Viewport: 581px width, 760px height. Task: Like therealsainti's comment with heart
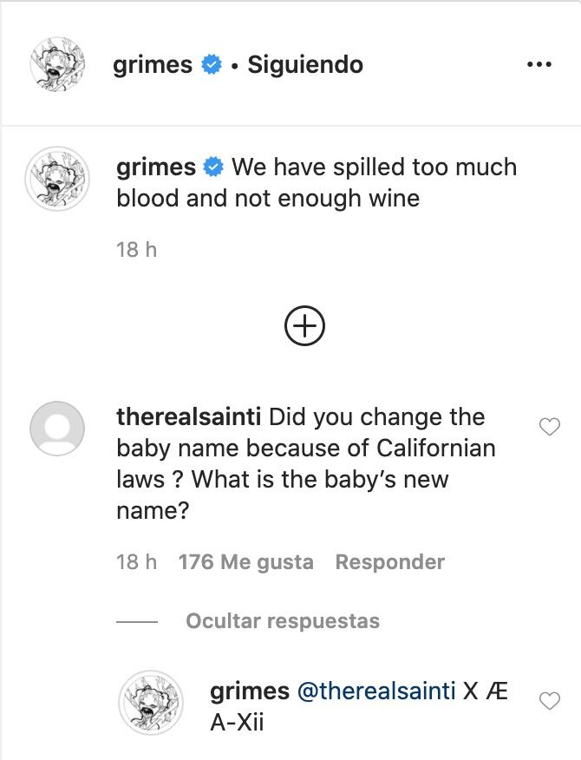(x=550, y=426)
